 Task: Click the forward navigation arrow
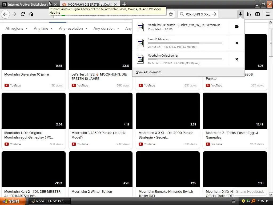14,14
